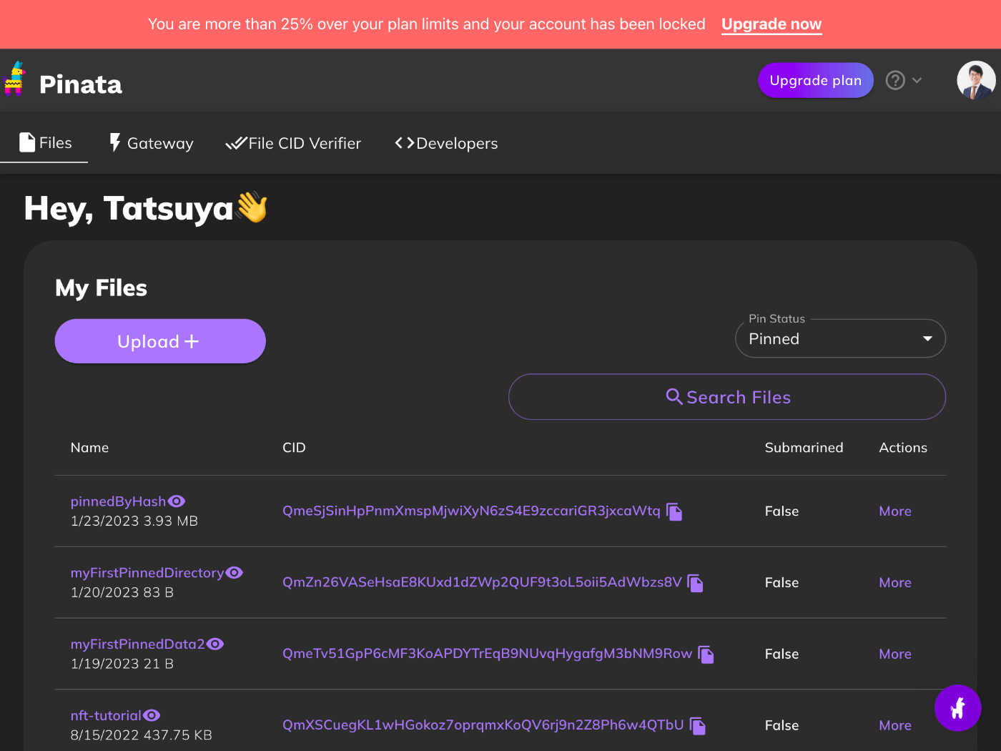Open the Developers tab
The height and width of the screenshot is (751, 1001).
(446, 143)
